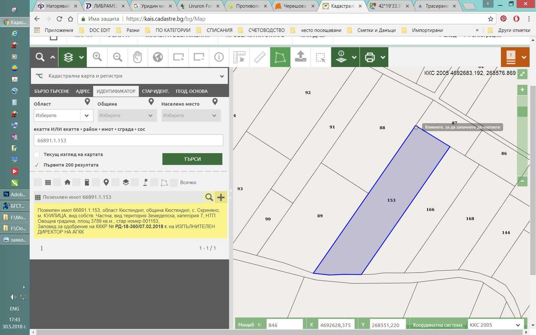
Task: Select the dashed rectangle selection tool
Action: pyautogui.click(x=320, y=57)
